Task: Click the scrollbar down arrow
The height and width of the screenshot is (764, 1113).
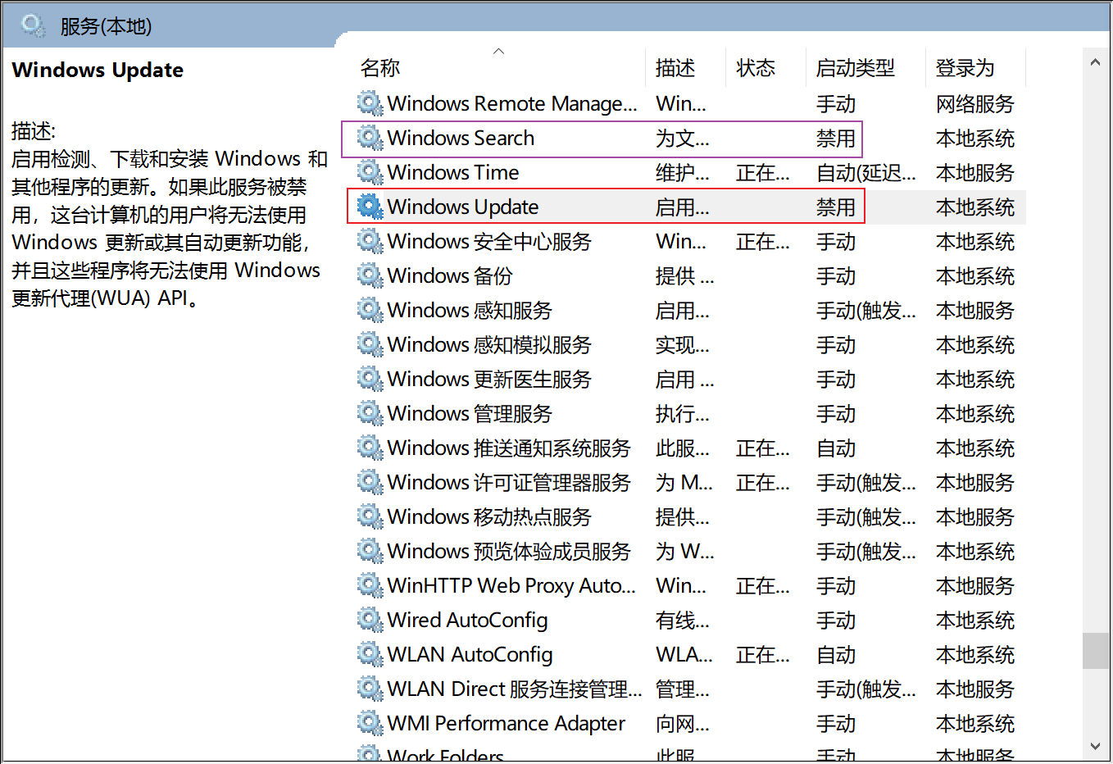Action: point(1095,746)
